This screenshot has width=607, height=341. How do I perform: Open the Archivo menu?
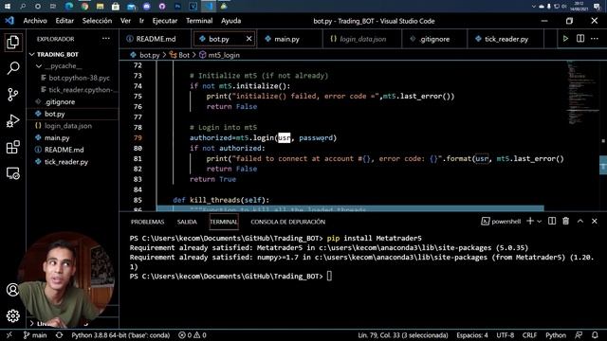pos(35,21)
